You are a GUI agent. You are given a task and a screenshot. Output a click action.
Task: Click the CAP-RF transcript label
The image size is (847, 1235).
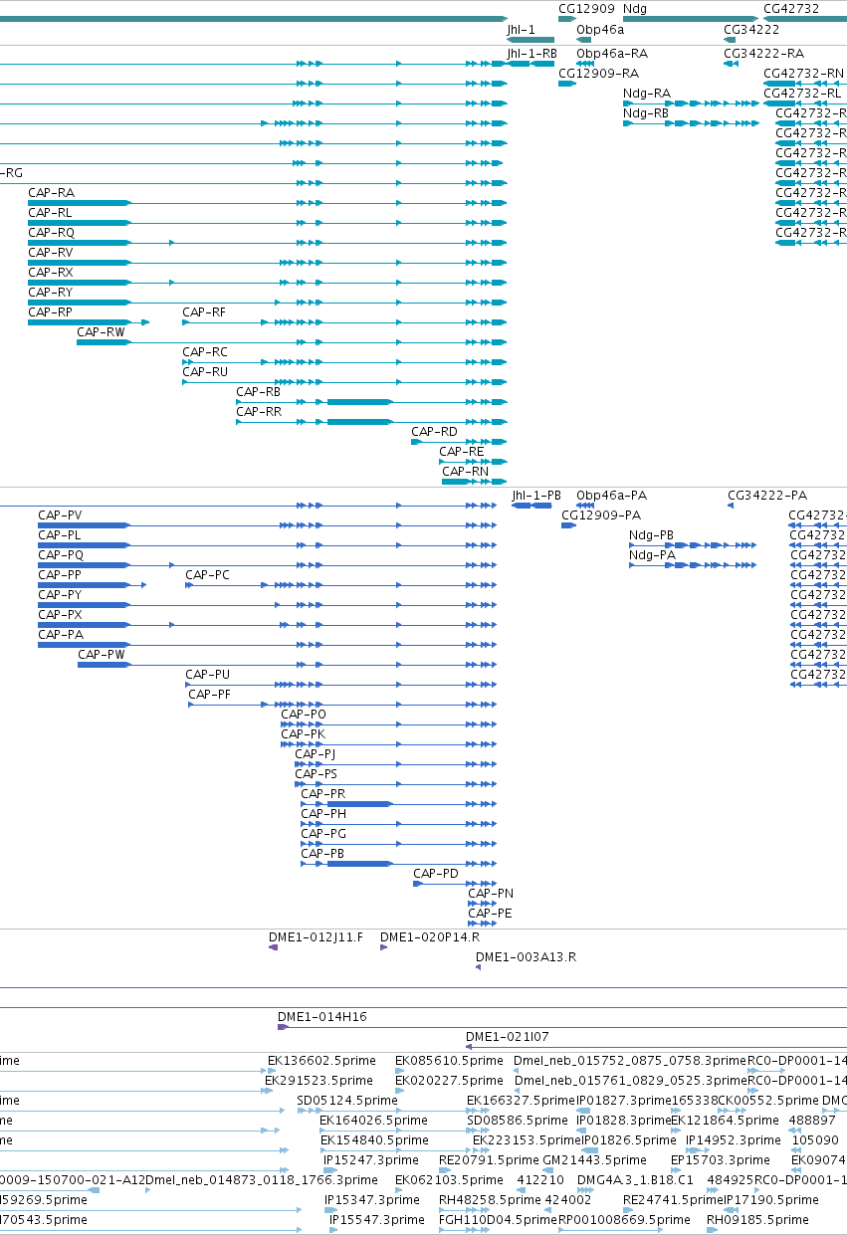tap(204, 312)
